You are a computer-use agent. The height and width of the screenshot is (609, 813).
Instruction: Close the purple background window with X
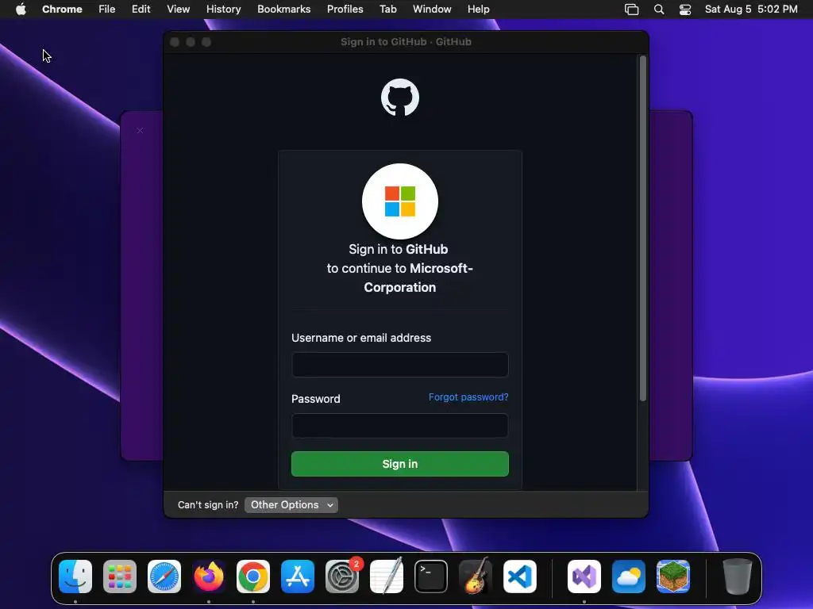140,131
